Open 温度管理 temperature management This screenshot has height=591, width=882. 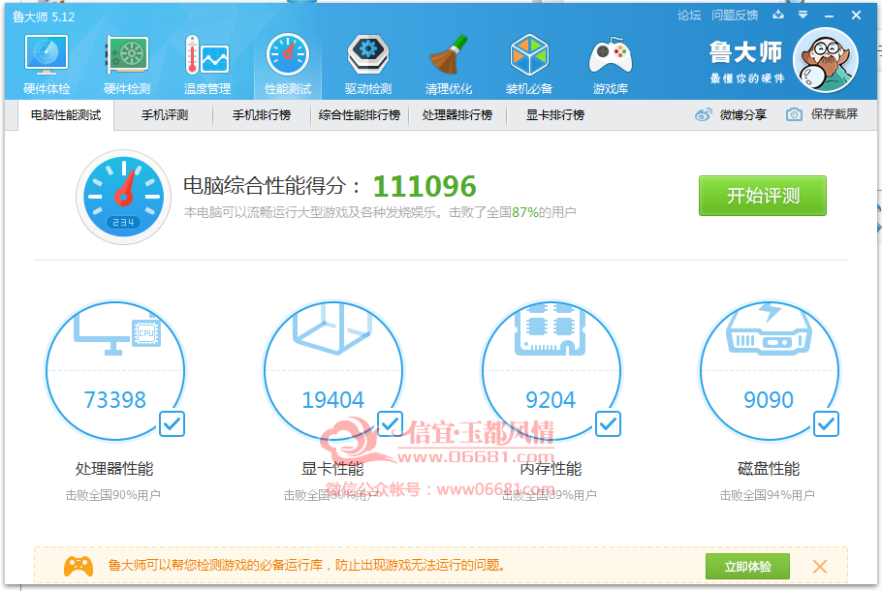207,64
